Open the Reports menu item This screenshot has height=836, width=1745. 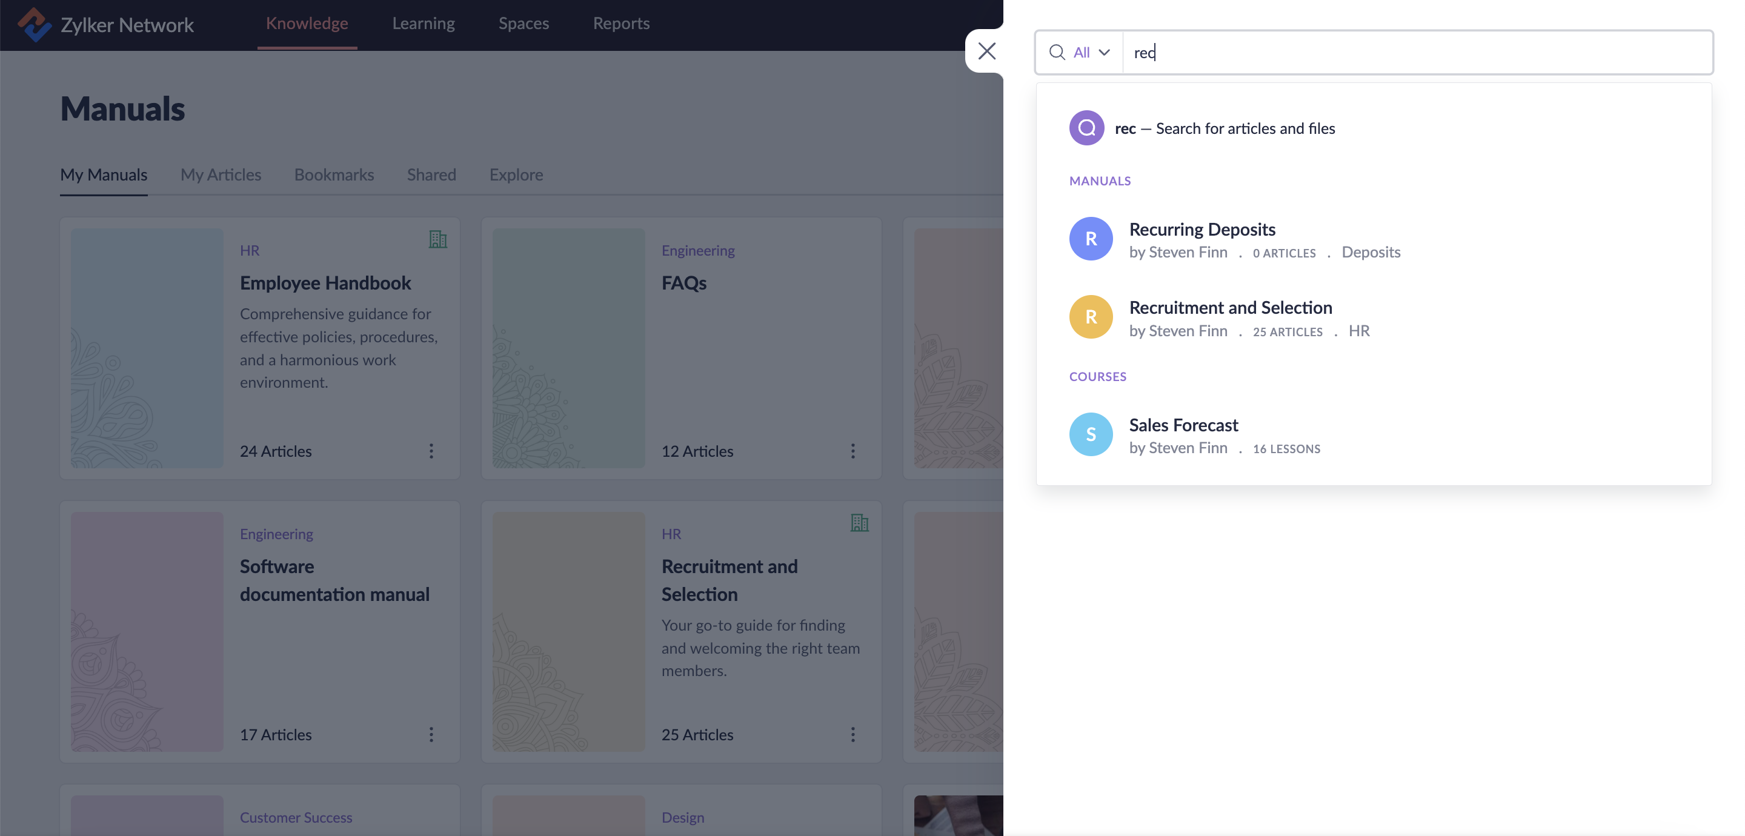tap(620, 23)
